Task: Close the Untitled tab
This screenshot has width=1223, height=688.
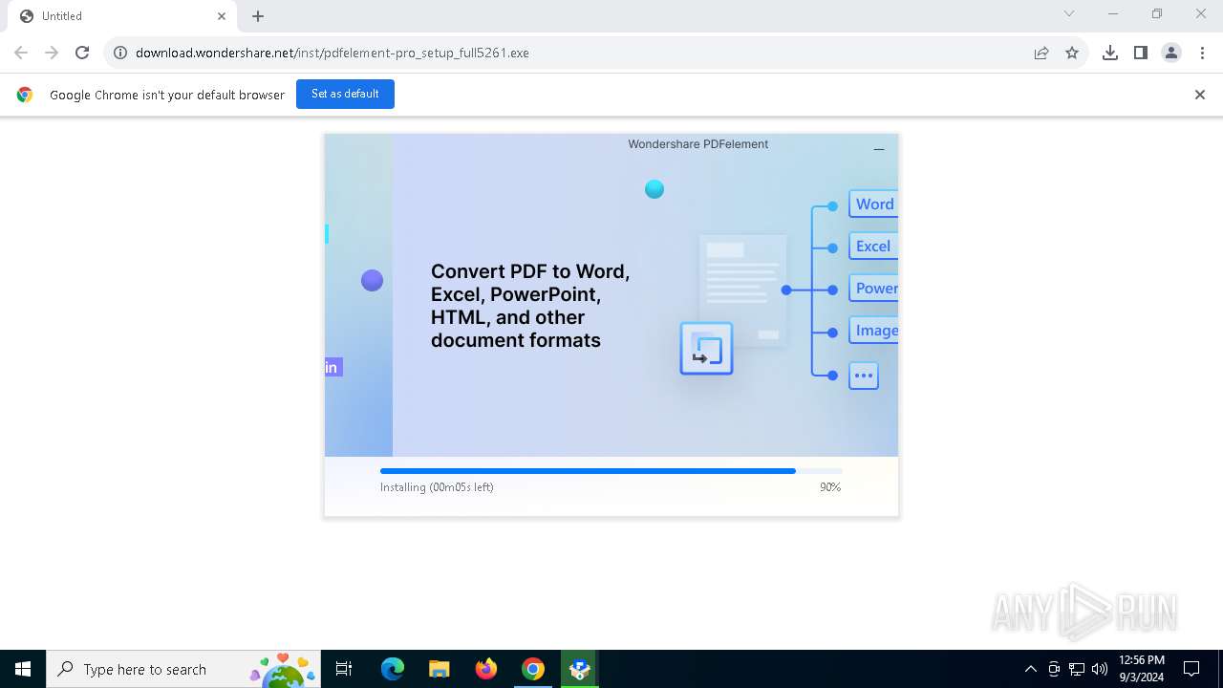Action: tap(222, 16)
